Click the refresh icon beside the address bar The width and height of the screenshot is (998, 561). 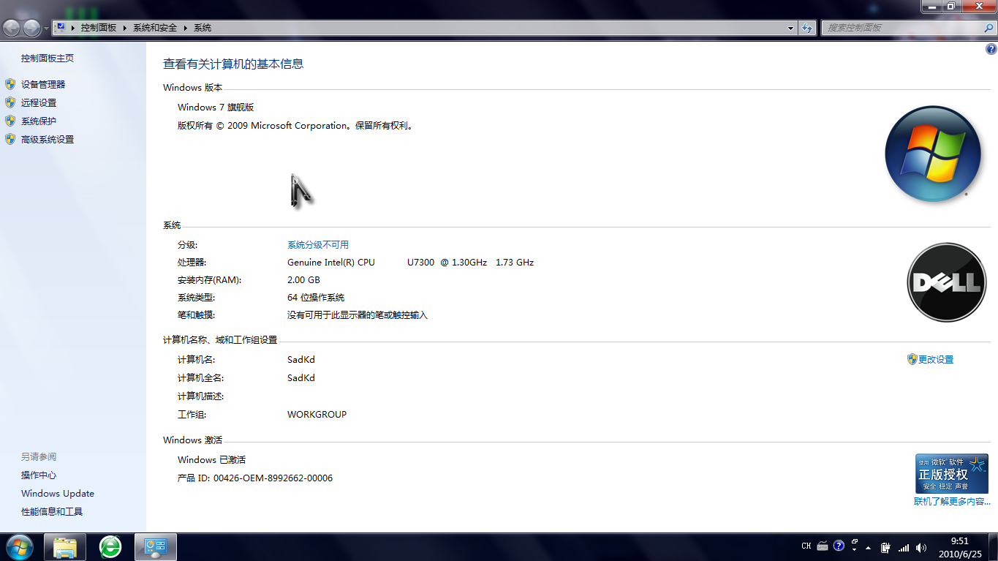coord(807,28)
